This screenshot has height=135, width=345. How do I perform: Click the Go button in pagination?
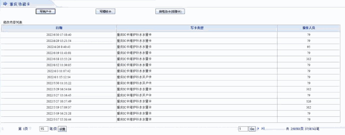(252, 129)
